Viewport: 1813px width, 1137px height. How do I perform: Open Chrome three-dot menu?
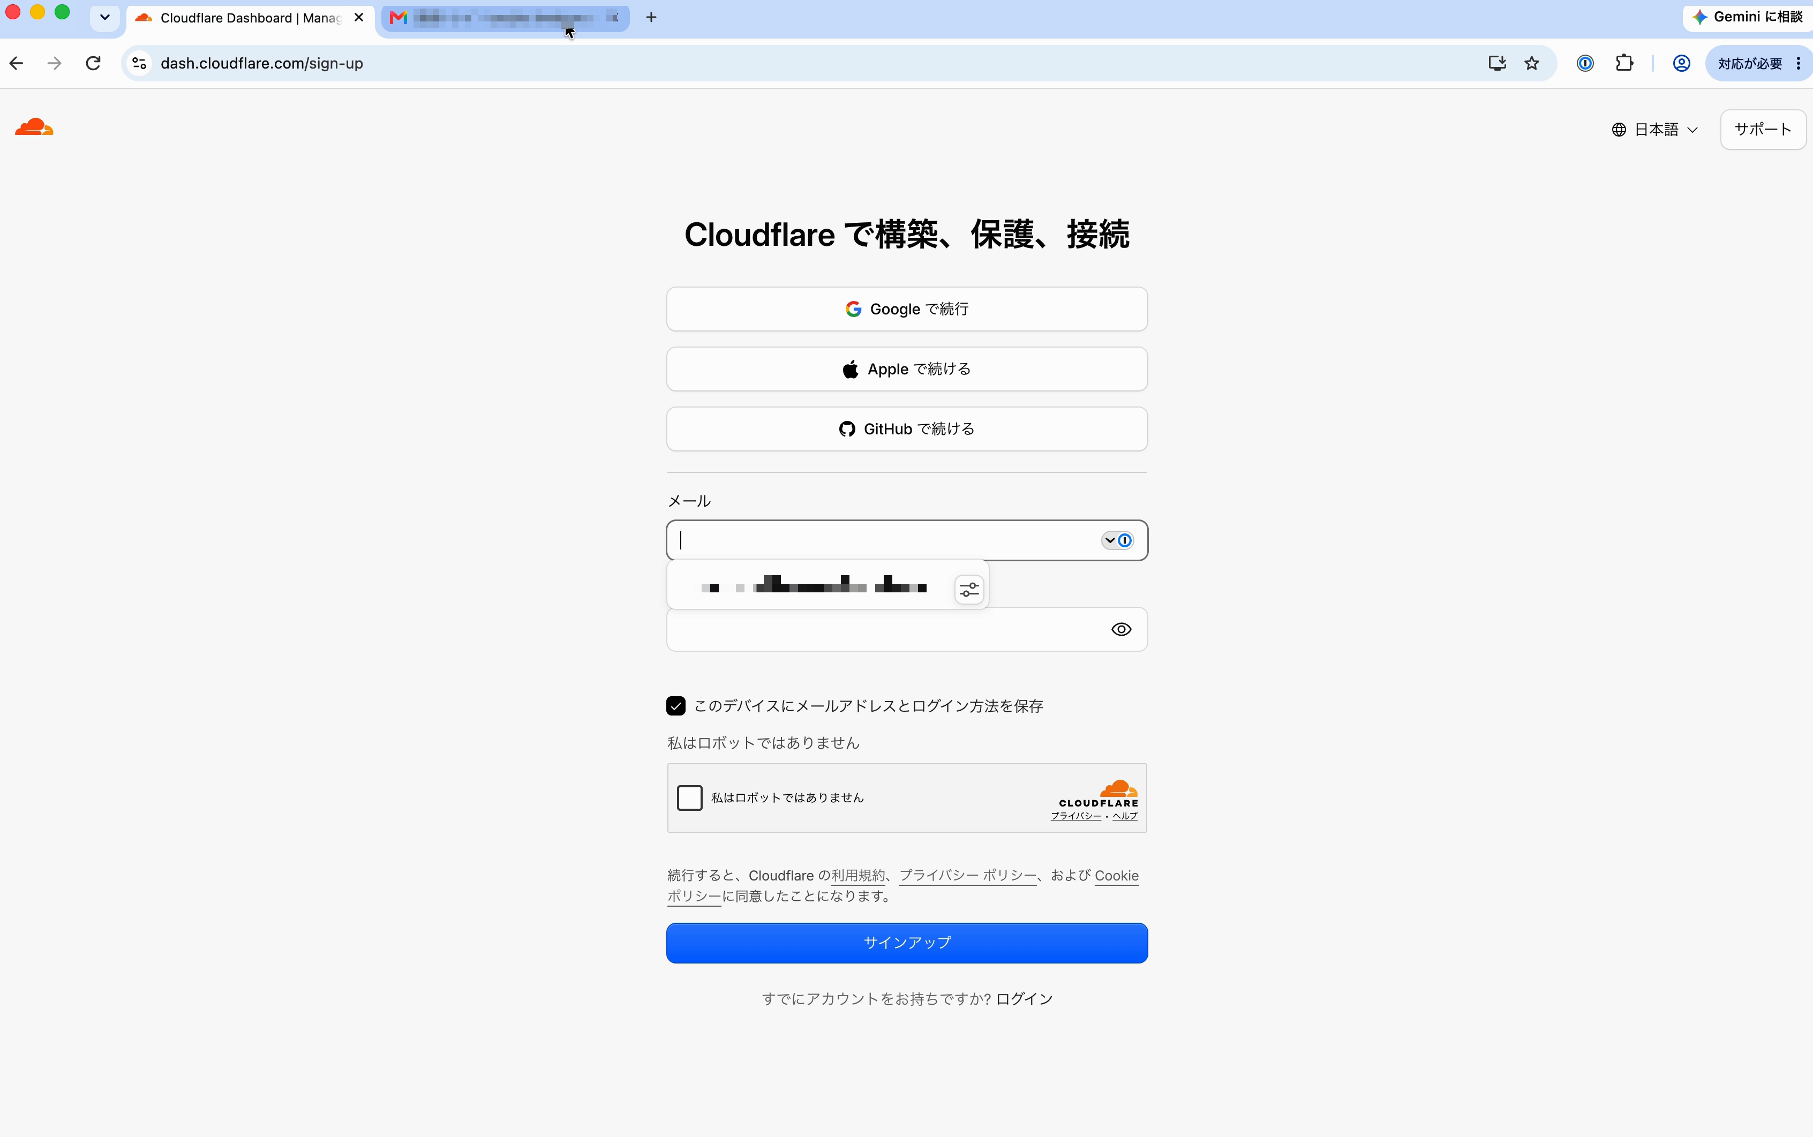click(x=1798, y=63)
